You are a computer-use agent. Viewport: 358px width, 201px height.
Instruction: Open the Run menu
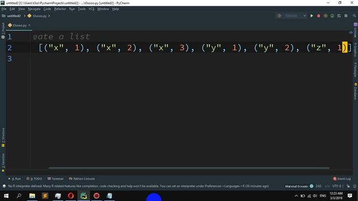(72, 9)
